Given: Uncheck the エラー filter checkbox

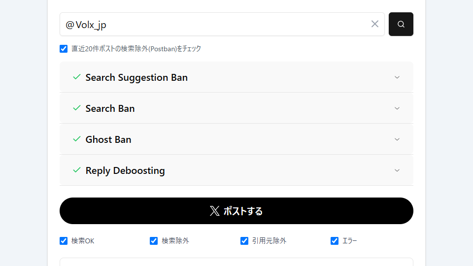Looking at the screenshot, I should 334,241.
